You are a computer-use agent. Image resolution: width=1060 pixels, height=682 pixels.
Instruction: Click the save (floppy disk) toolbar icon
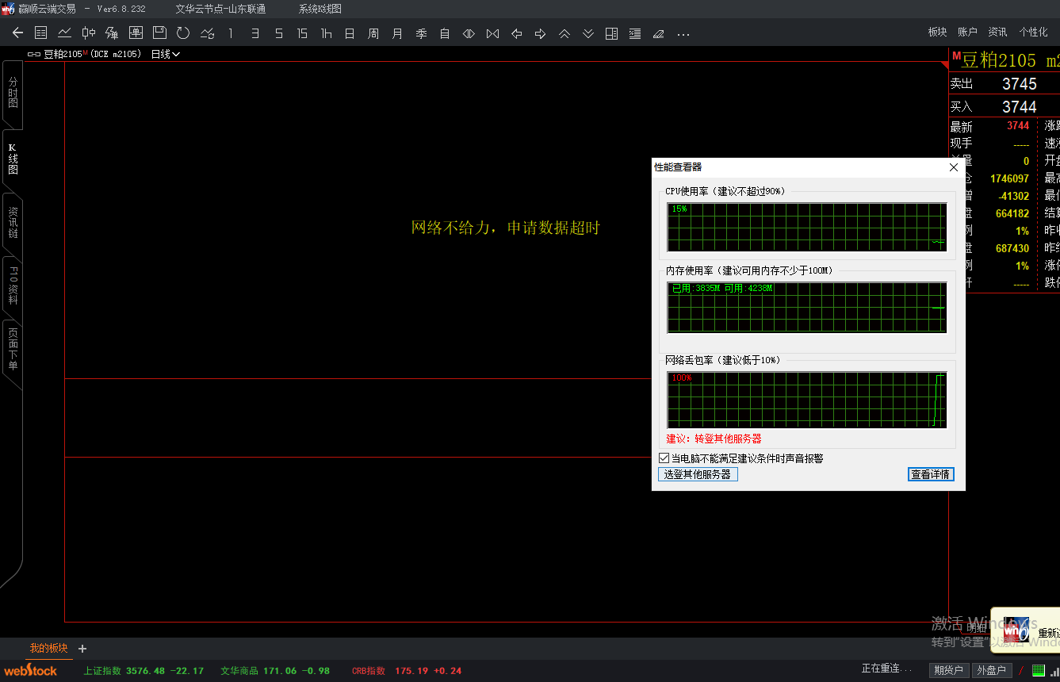(x=159, y=33)
